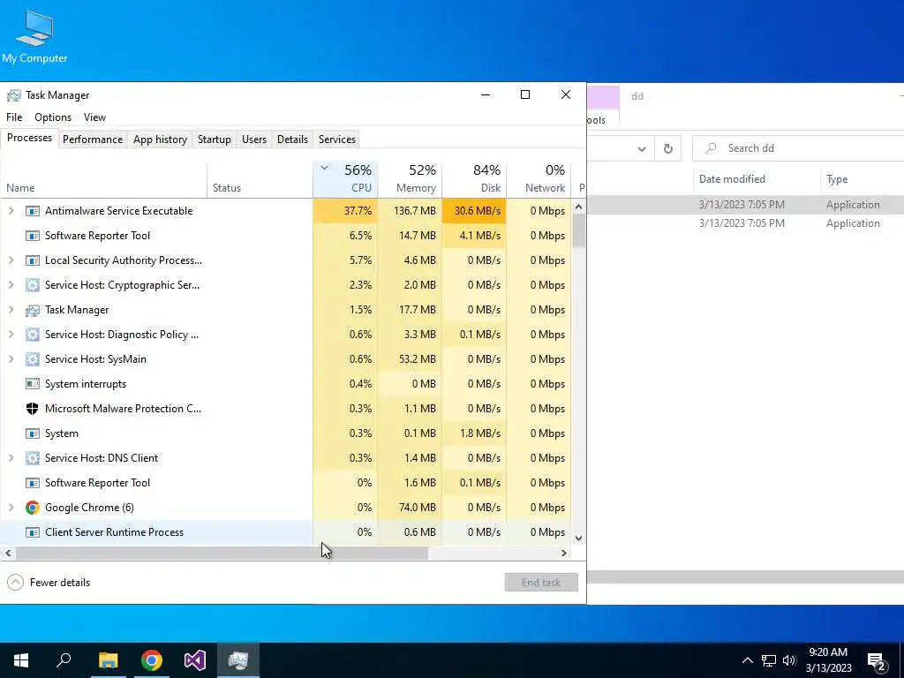This screenshot has width=904, height=678.
Task: Expand Service Host: DNS Client row
Action: click(11, 458)
